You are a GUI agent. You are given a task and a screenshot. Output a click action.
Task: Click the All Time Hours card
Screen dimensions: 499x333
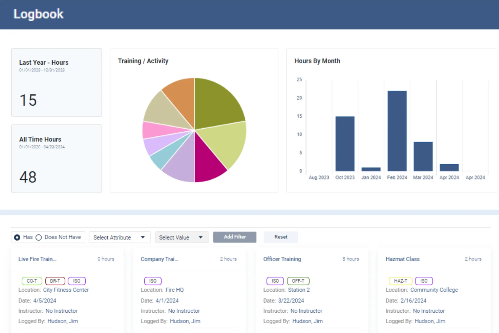click(56, 159)
